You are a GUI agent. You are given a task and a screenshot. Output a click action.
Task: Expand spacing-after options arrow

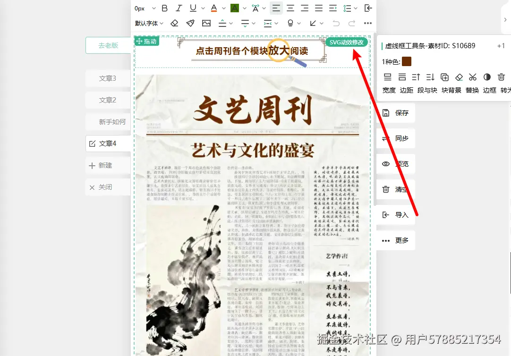coord(254,23)
